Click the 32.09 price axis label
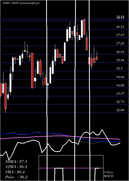129x181 pixels. 120,110
